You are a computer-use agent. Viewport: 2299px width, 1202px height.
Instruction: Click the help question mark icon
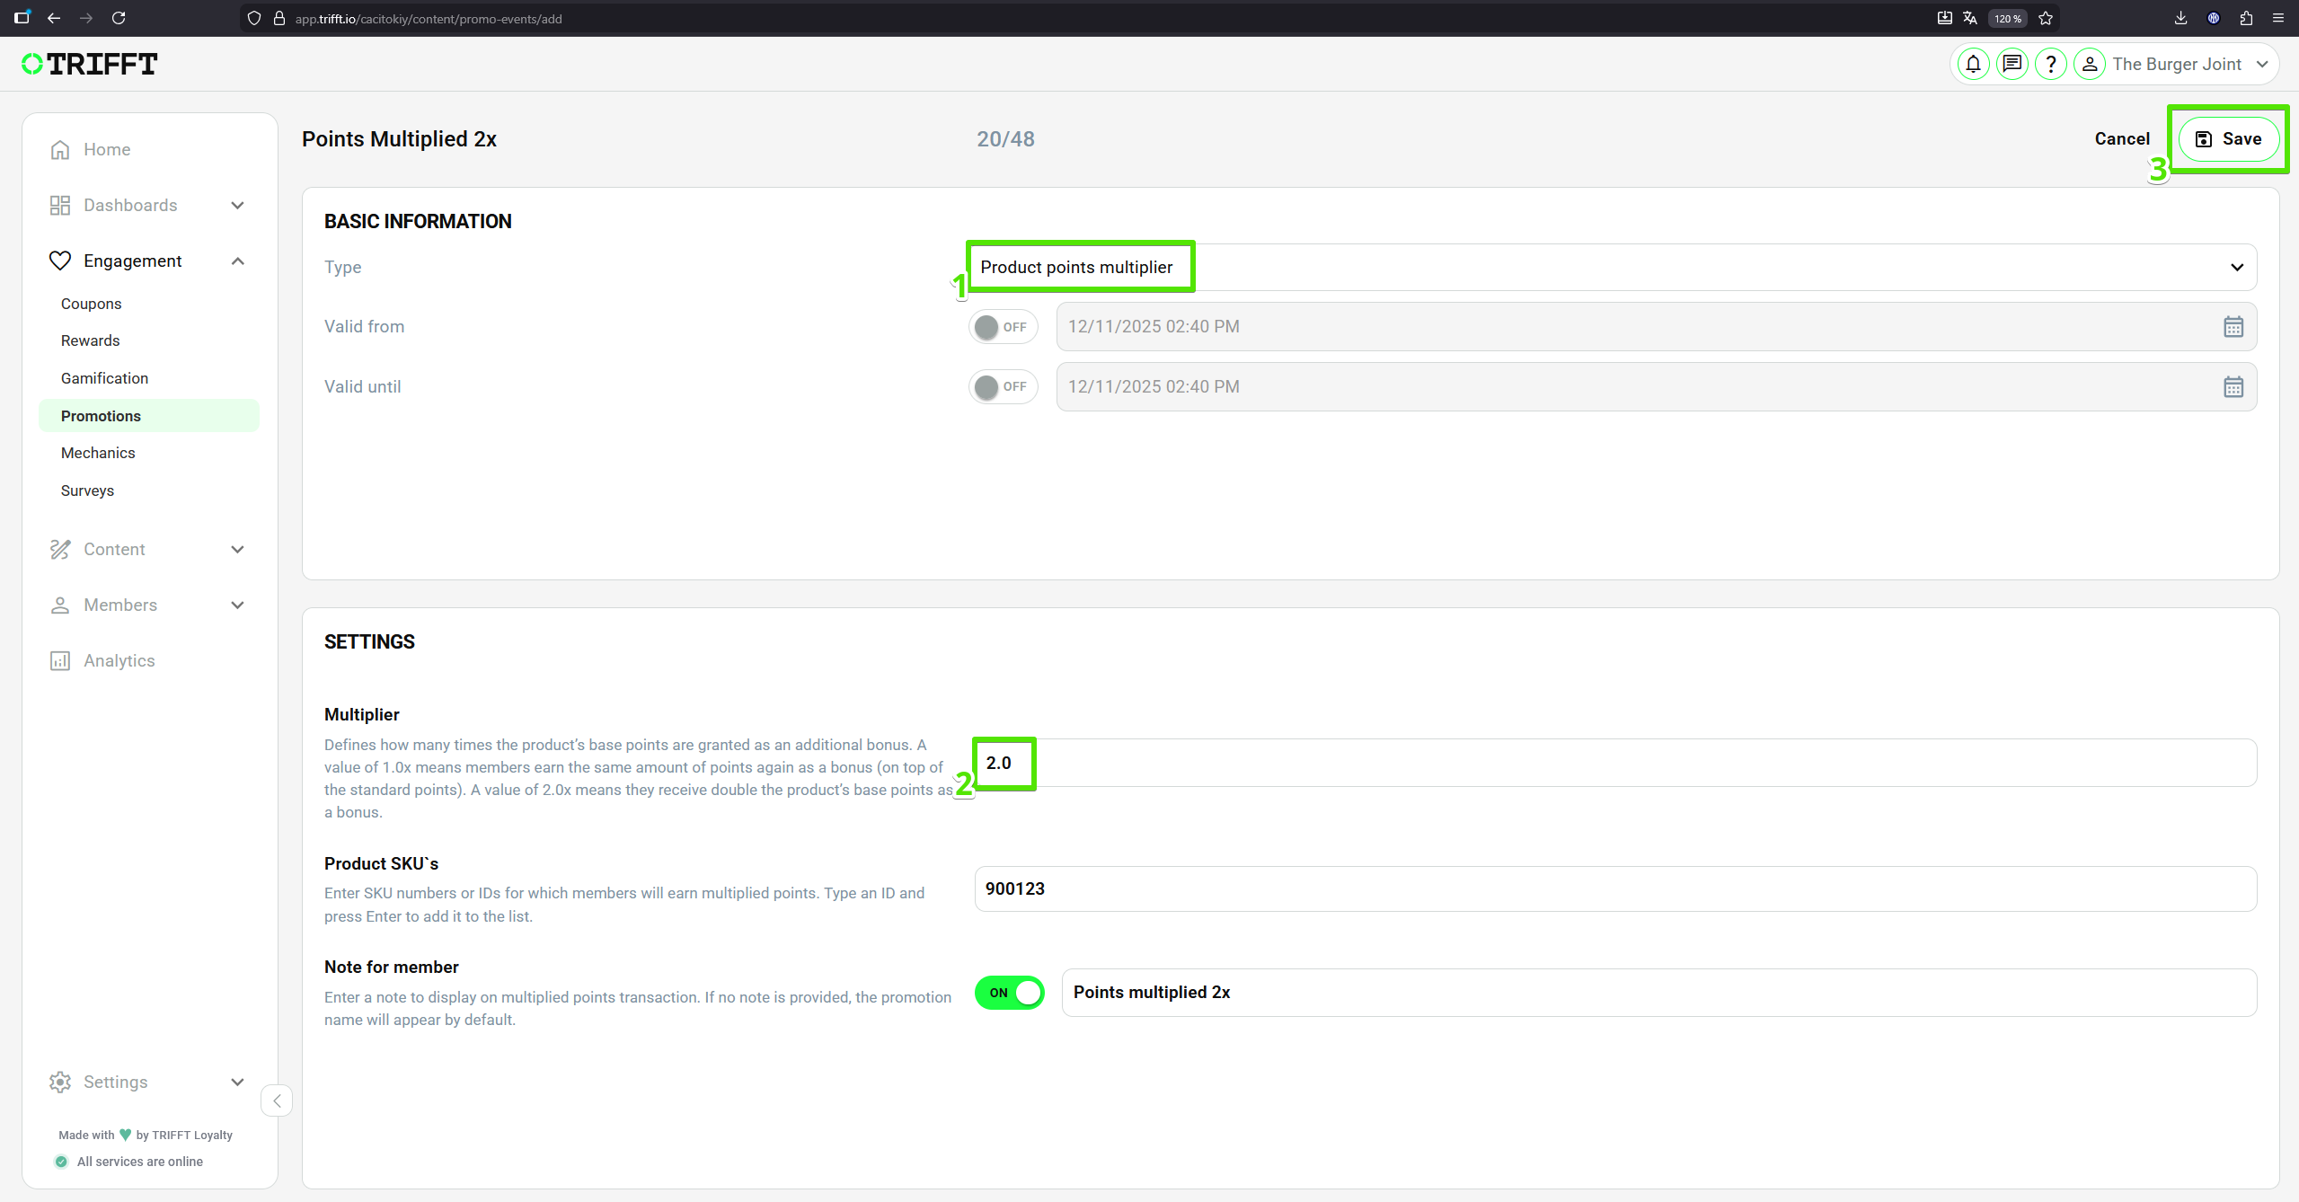tap(2050, 64)
